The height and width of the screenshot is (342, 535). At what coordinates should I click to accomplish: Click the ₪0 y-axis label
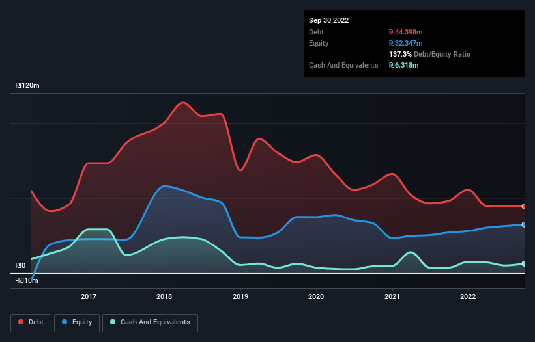pyautogui.click(x=20, y=265)
